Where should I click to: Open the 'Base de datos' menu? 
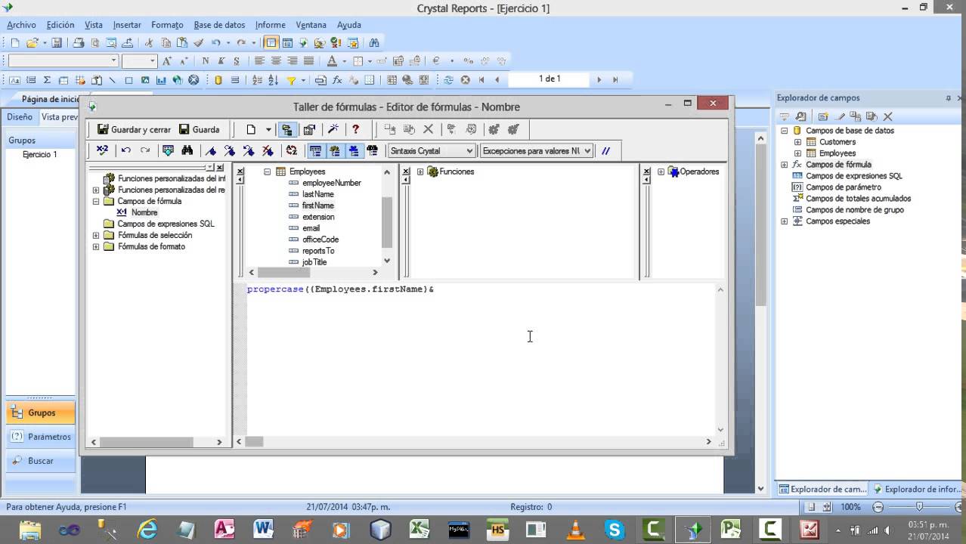click(x=219, y=25)
